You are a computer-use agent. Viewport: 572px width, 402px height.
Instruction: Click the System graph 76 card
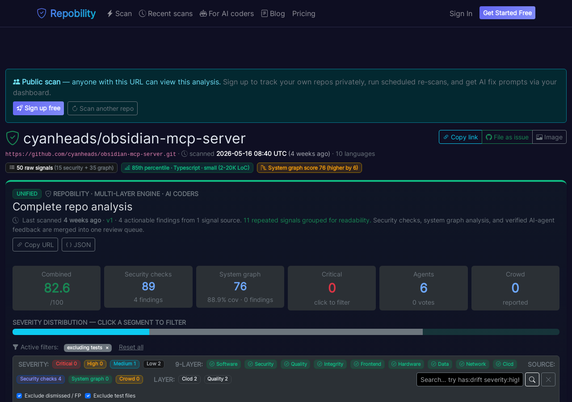240,287
